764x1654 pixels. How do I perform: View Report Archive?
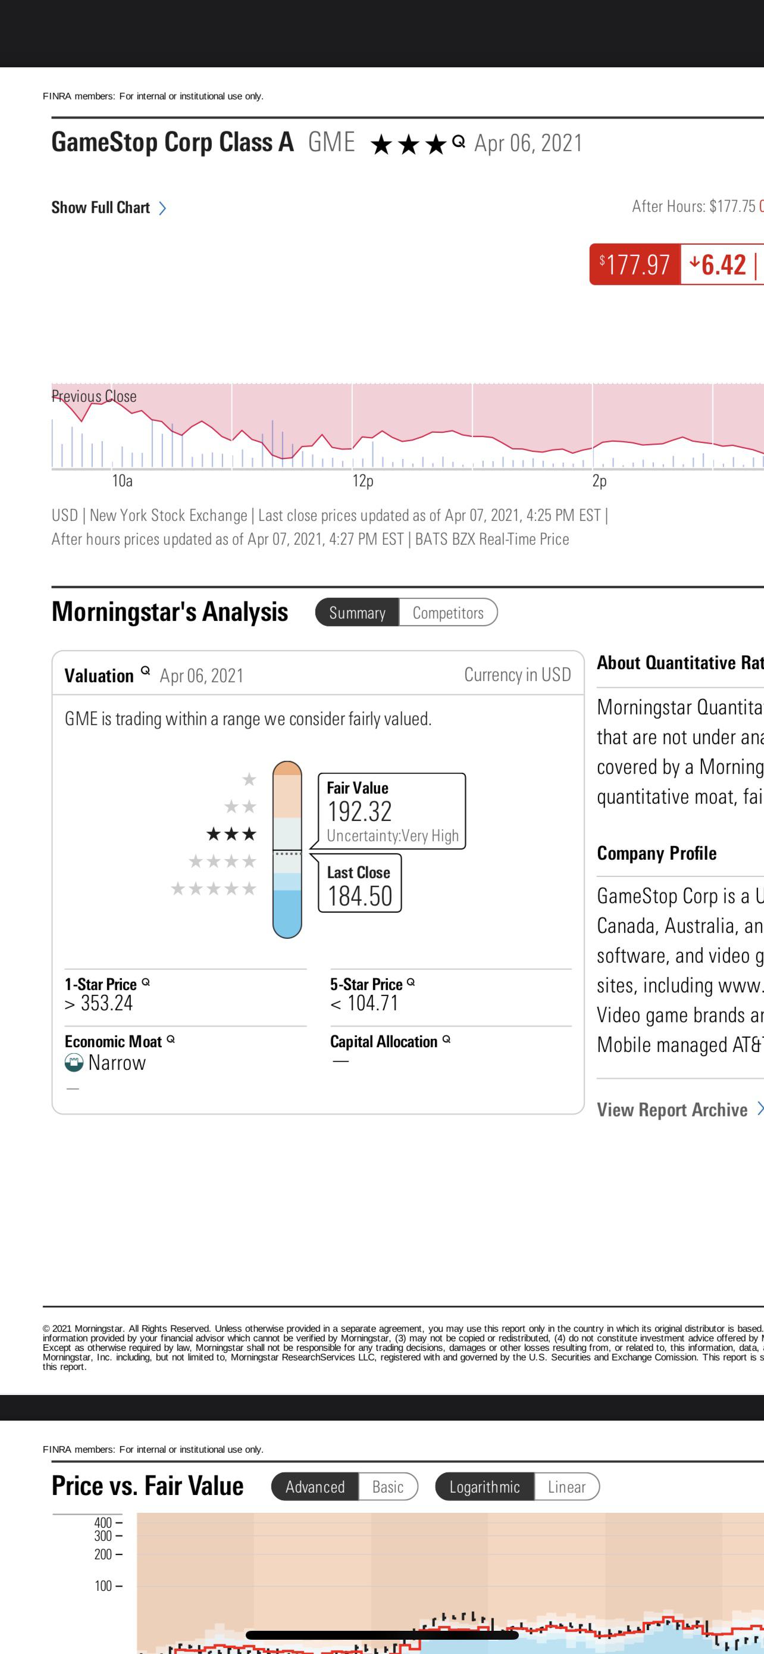click(x=671, y=1109)
